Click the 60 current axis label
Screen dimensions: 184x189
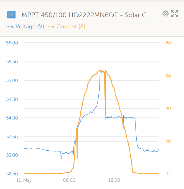(168, 76)
